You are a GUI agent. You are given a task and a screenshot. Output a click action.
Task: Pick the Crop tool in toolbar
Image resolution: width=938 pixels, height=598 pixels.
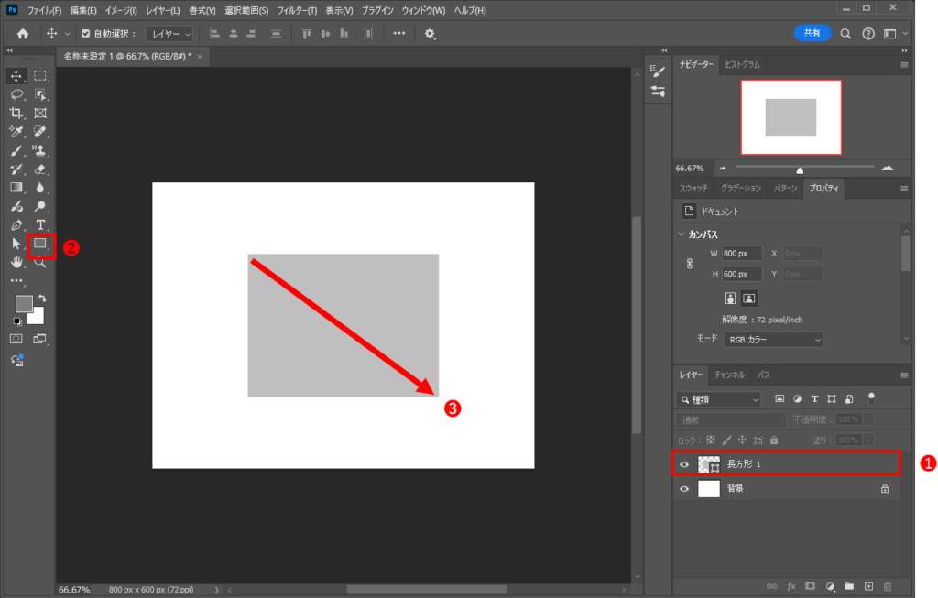click(16, 114)
